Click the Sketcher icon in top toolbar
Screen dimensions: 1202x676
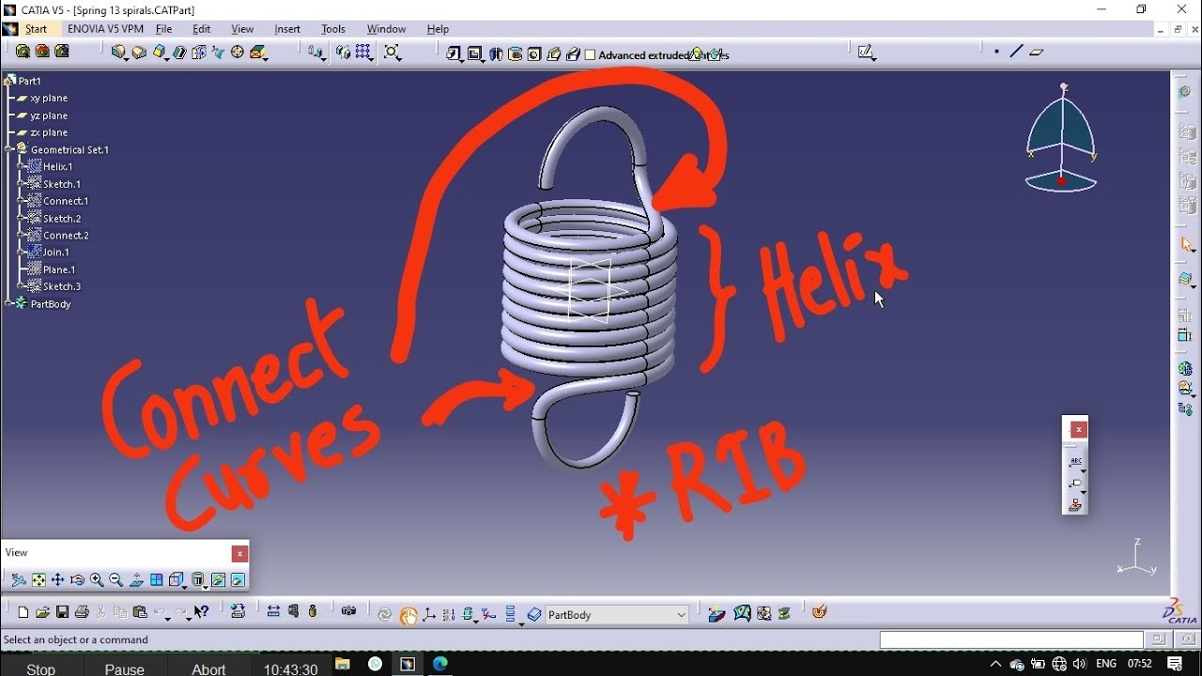866,53
